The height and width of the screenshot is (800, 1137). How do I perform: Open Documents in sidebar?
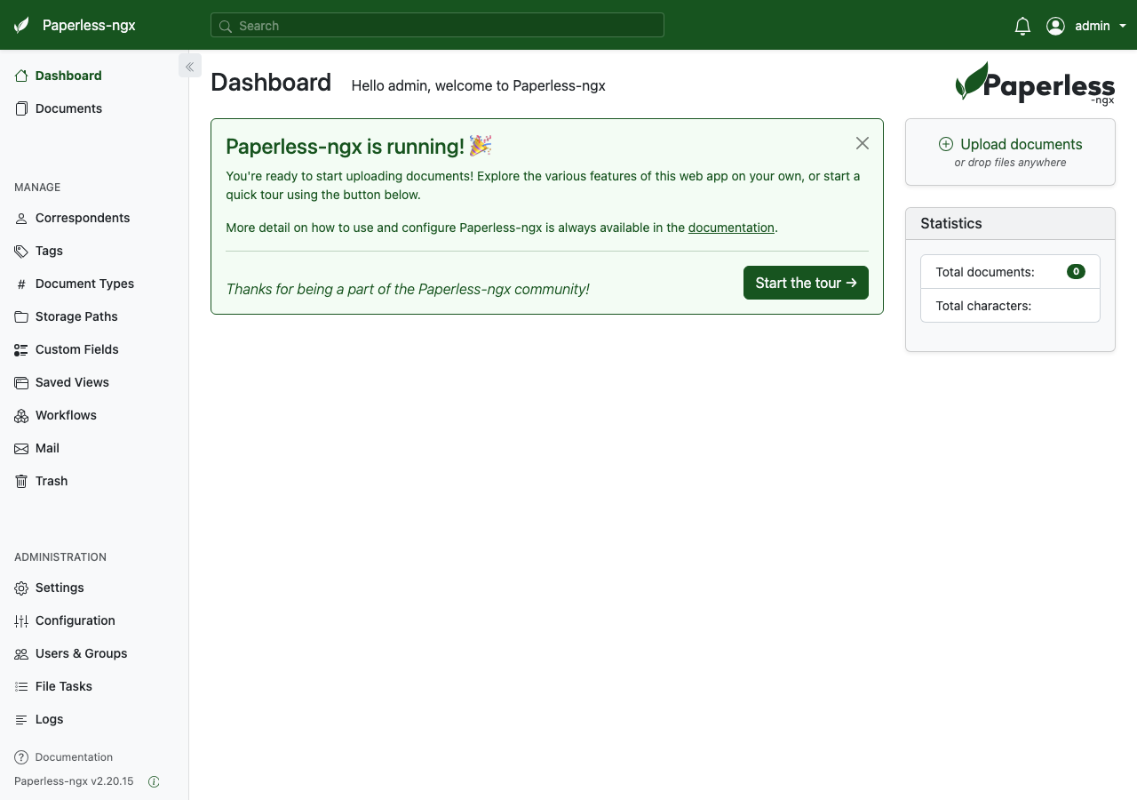94,108
